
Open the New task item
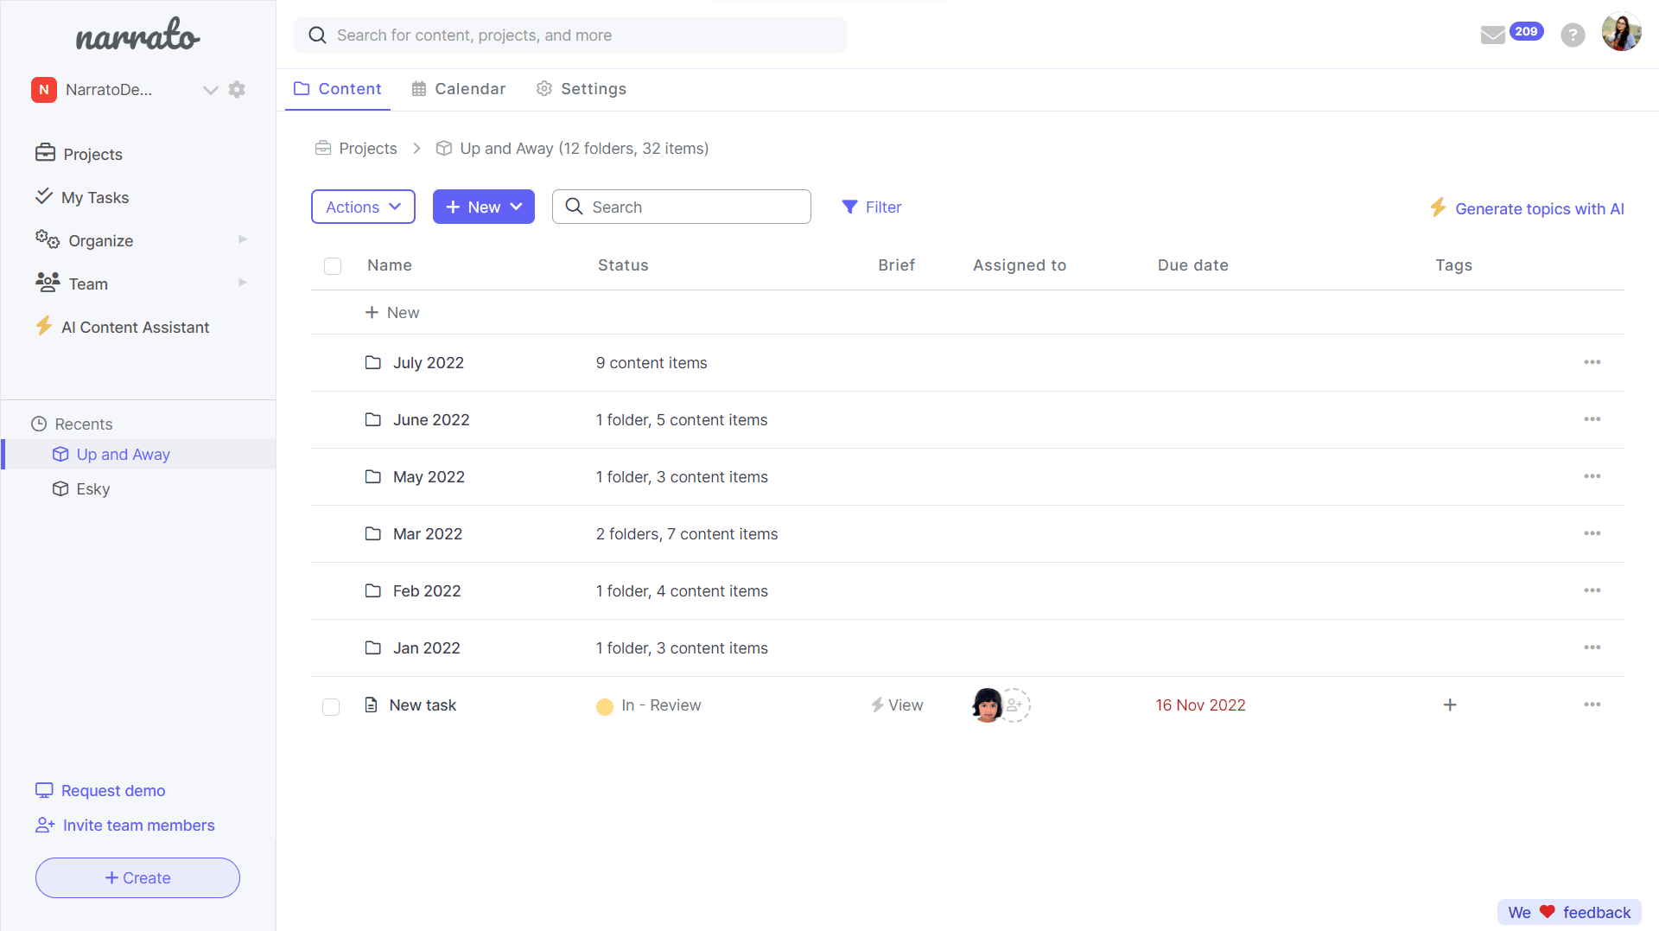423,705
